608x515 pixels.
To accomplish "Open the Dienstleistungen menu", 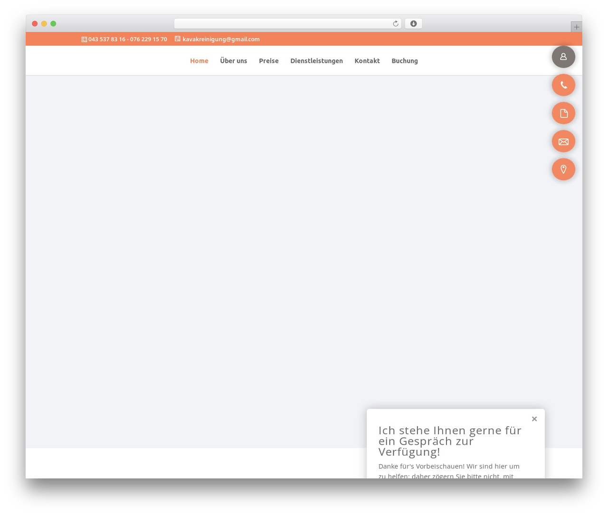I will [316, 61].
